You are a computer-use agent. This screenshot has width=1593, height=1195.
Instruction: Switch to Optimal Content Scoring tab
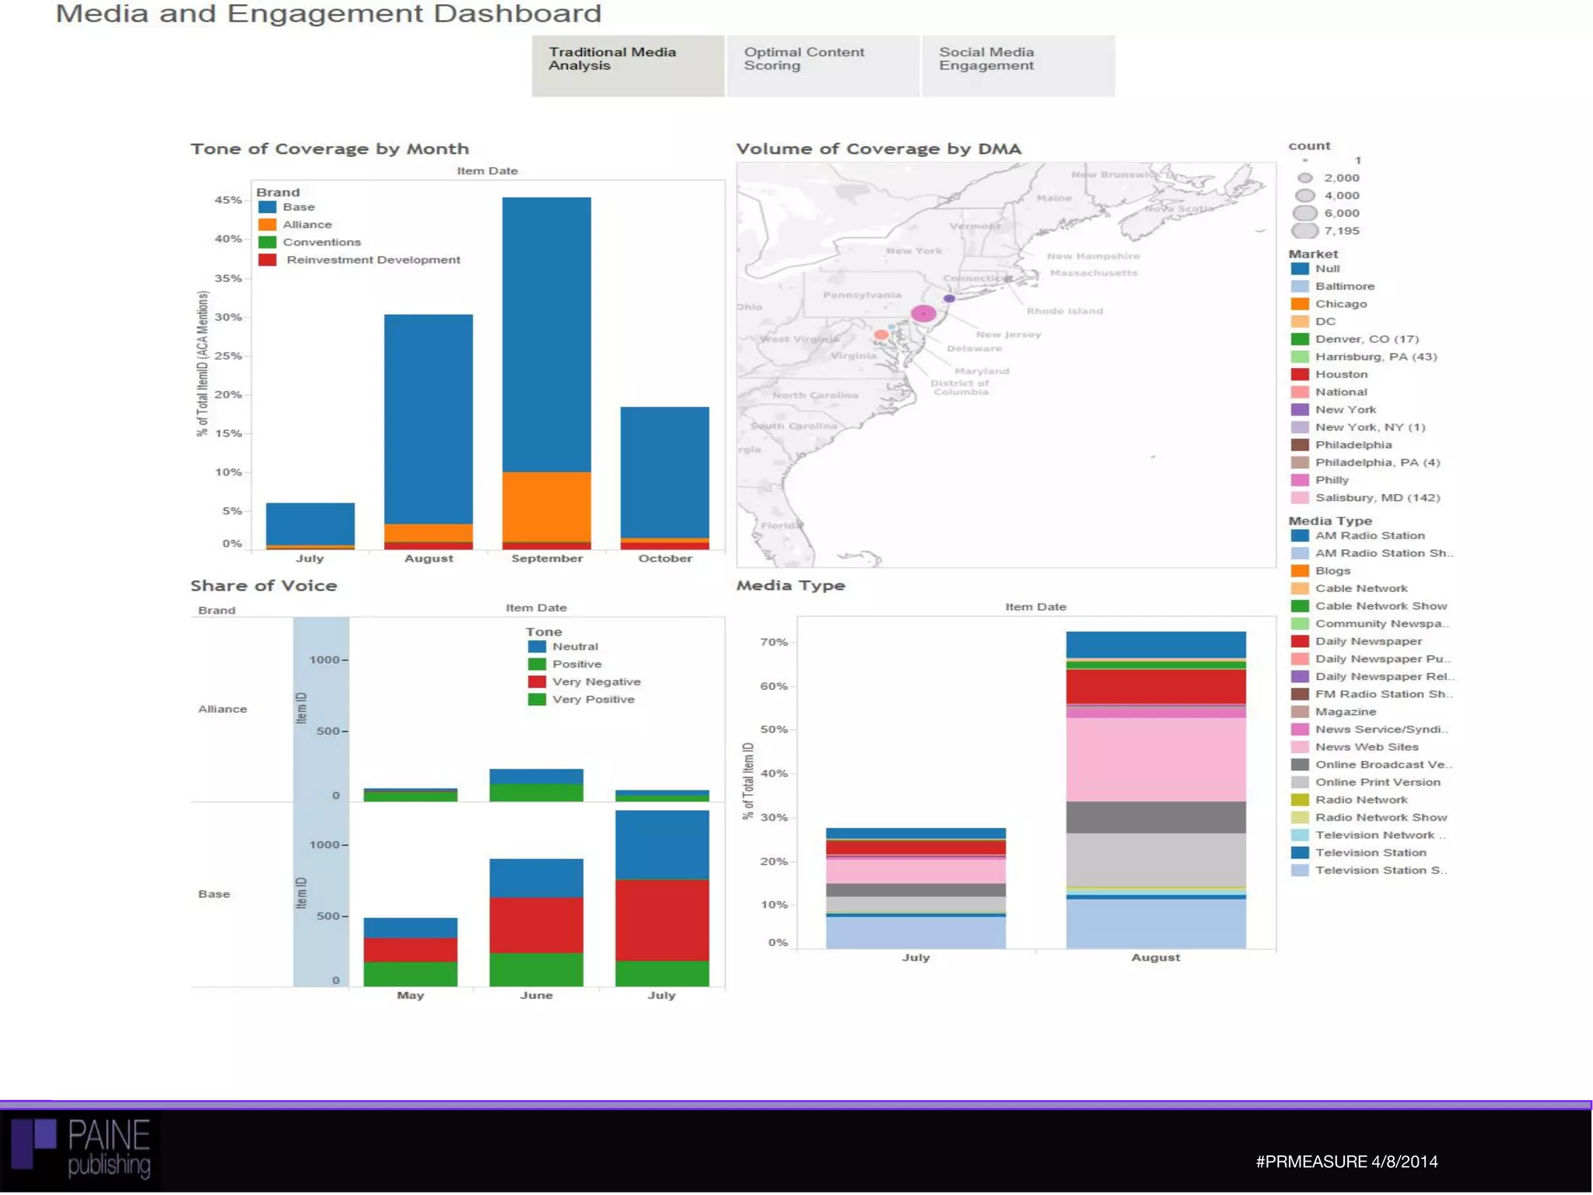pyautogui.click(x=823, y=66)
